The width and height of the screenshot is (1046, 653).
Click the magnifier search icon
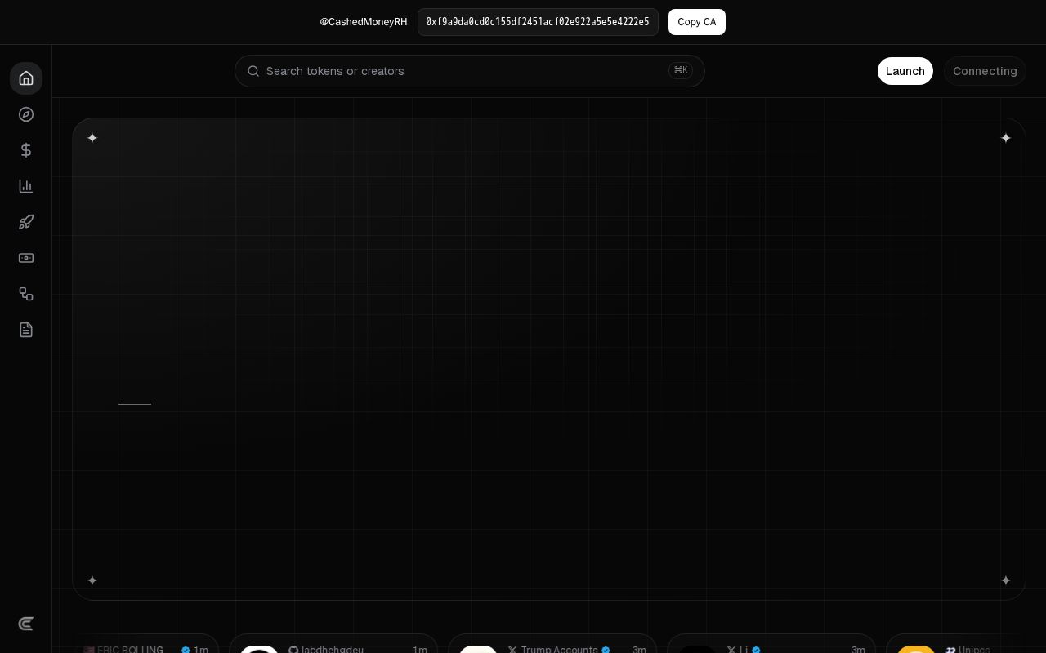click(x=253, y=71)
